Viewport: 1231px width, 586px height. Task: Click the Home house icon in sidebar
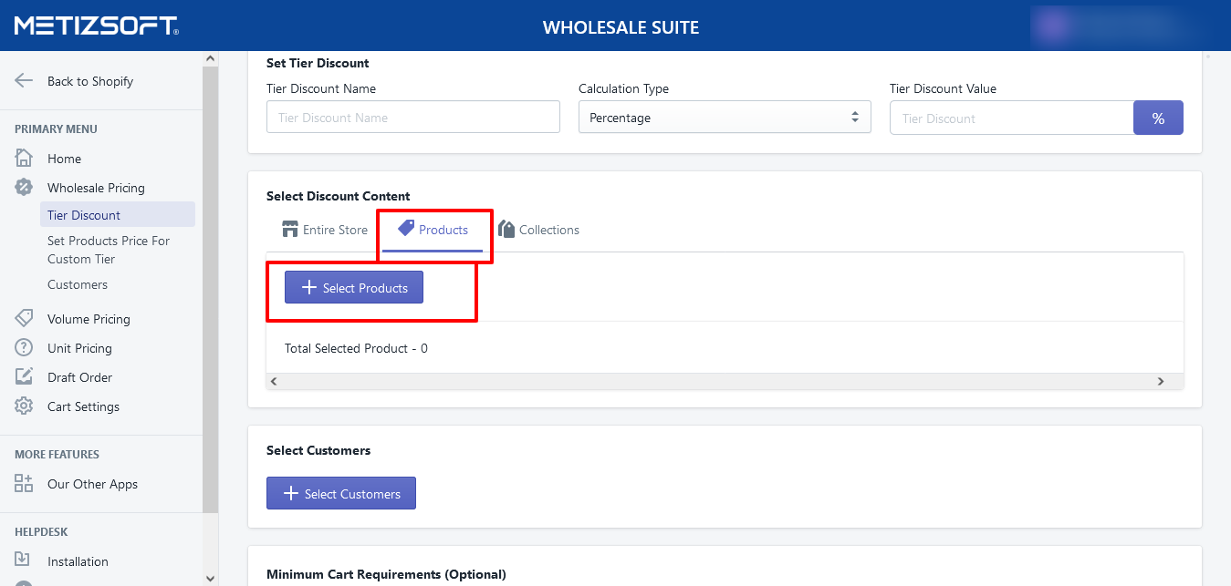24,159
